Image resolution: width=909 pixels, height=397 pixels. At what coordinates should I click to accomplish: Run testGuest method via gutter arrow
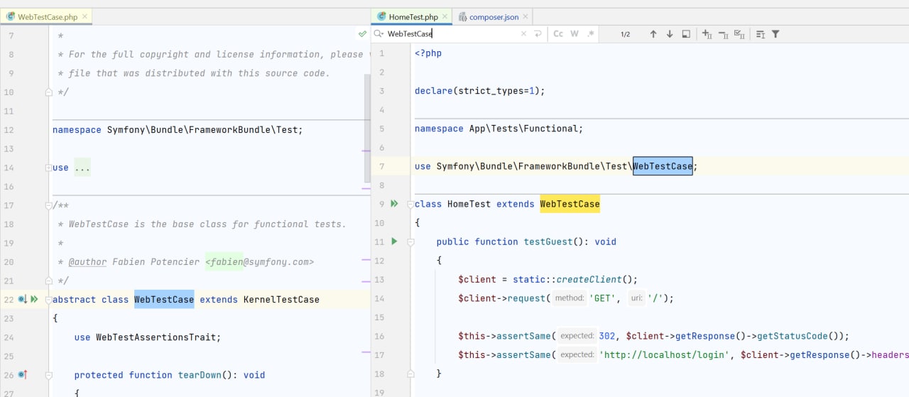394,241
